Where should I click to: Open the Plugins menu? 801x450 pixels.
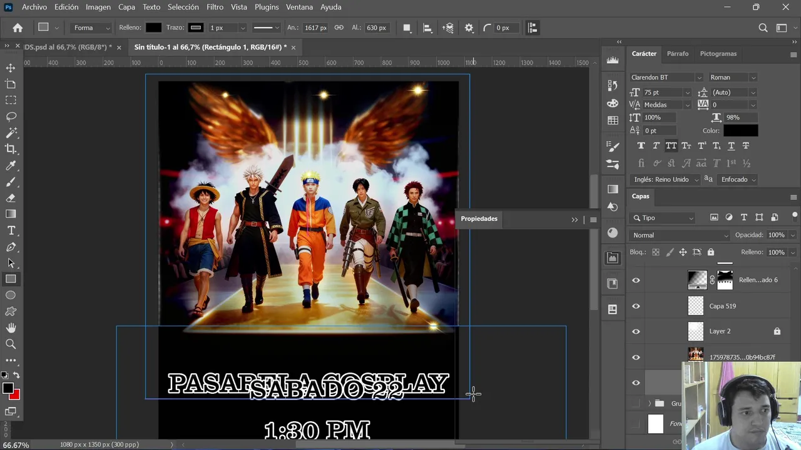click(x=267, y=7)
